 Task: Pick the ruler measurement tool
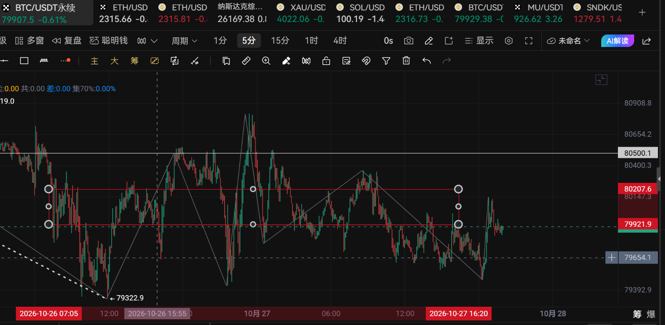pyautogui.click(x=246, y=61)
